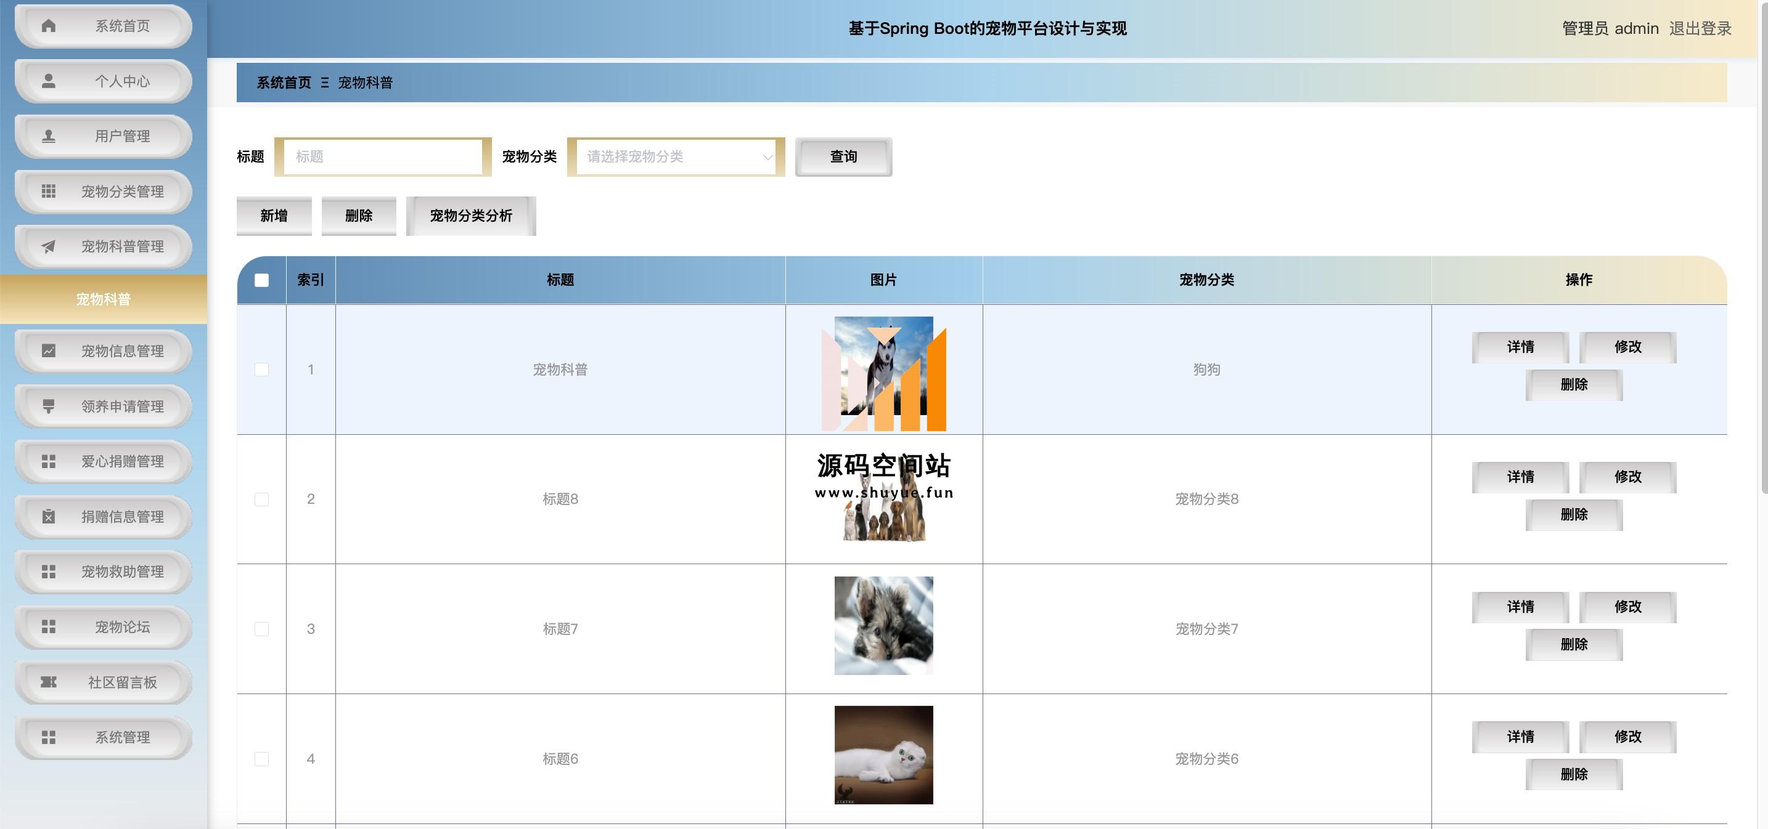This screenshot has width=1768, height=829.
Task: Click the pets group thumbnail in row 标题8
Action: pyautogui.click(x=883, y=496)
